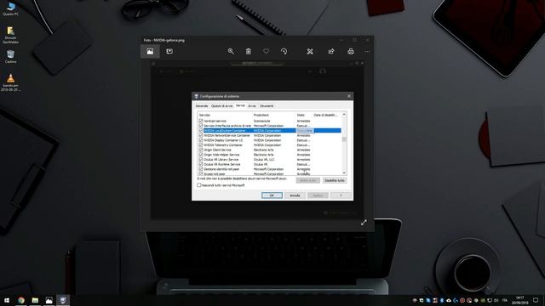The image size is (545, 306).
Task: Open the notification center in system tray
Action: pyautogui.click(x=536, y=300)
